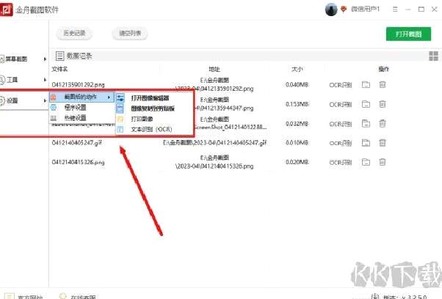Delete the 0.020MB screenshot record

383,162
